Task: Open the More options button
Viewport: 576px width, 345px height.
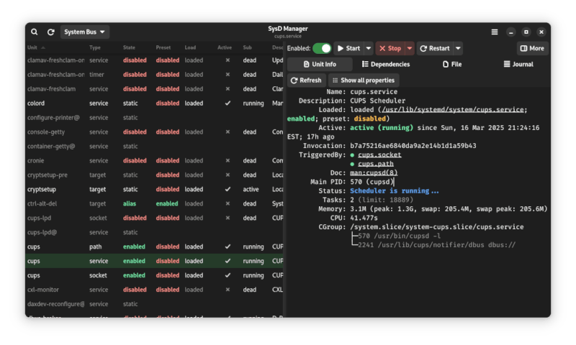Action: [x=532, y=49]
